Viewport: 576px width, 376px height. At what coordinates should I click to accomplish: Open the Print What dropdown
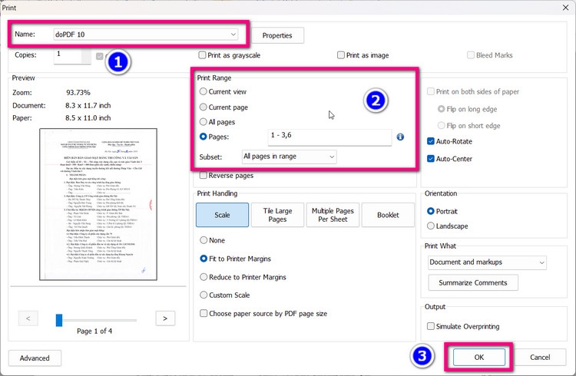point(487,262)
